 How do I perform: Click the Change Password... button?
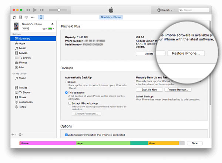click(x=86, y=114)
